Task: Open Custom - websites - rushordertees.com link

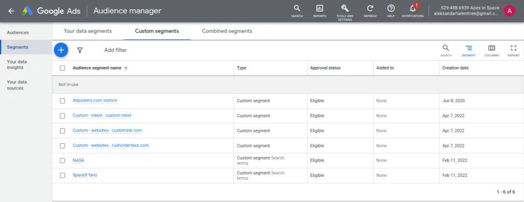Action: point(111,146)
